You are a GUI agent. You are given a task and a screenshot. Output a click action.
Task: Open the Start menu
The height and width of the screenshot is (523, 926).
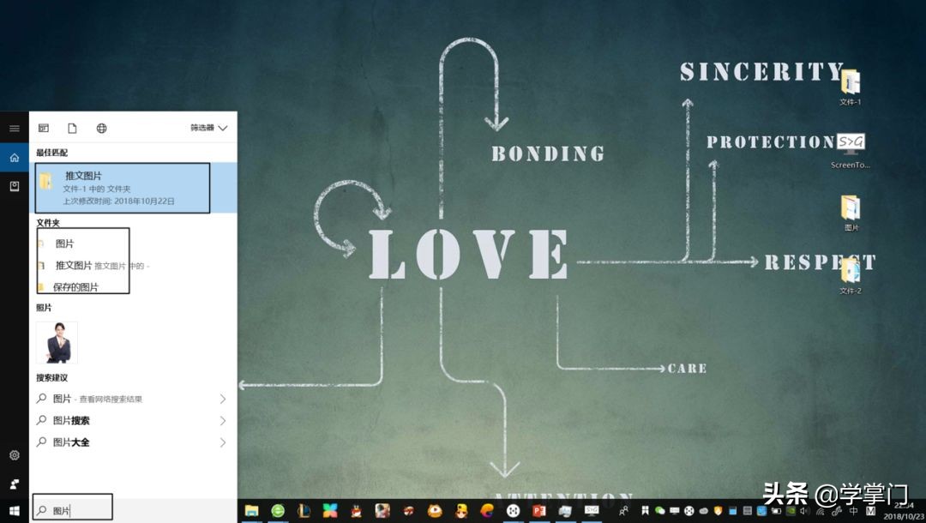click(14, 511)
